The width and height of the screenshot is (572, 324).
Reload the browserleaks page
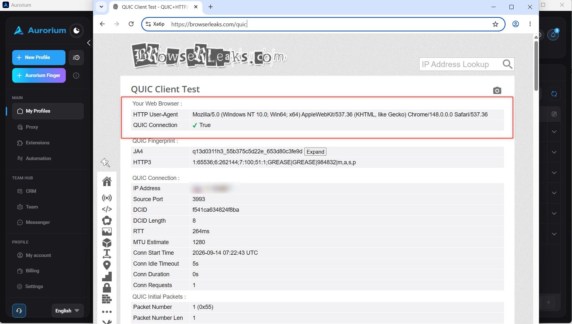pos(131,24)
